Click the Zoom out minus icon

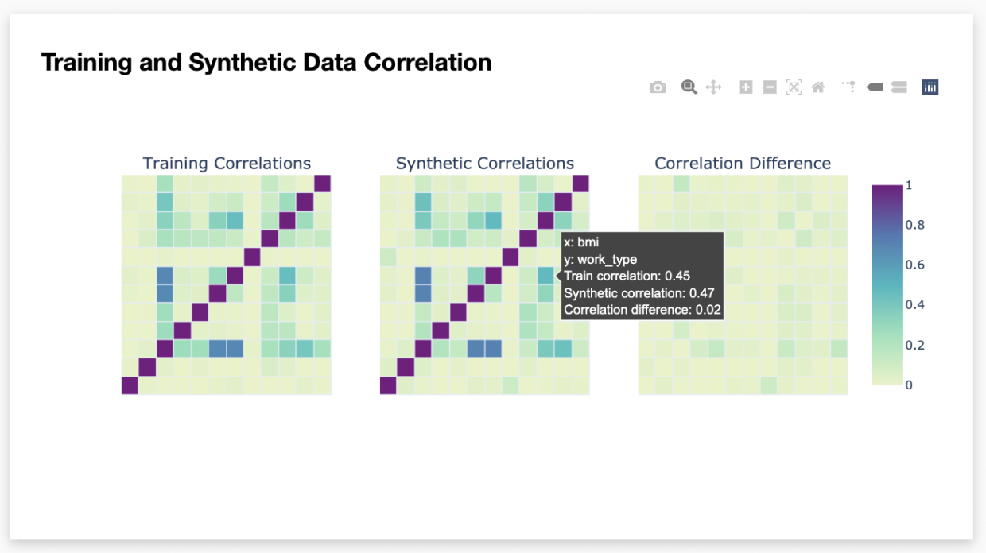coord(770,87)
